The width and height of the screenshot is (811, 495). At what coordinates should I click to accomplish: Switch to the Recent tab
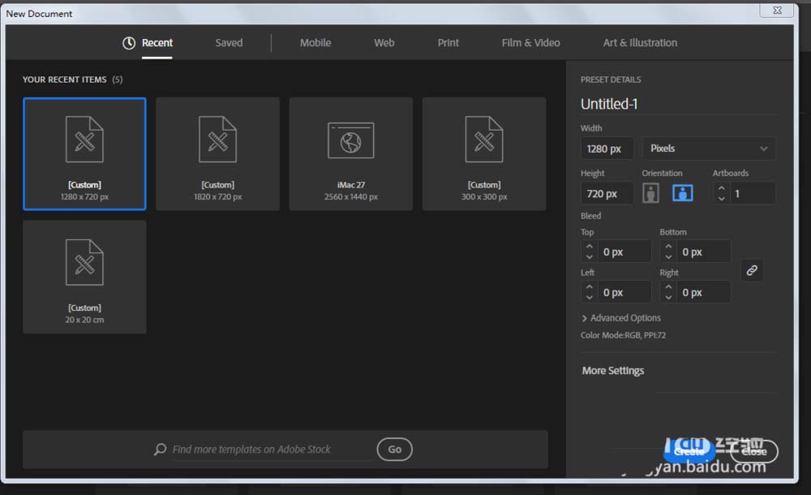(x=157, y=43)
